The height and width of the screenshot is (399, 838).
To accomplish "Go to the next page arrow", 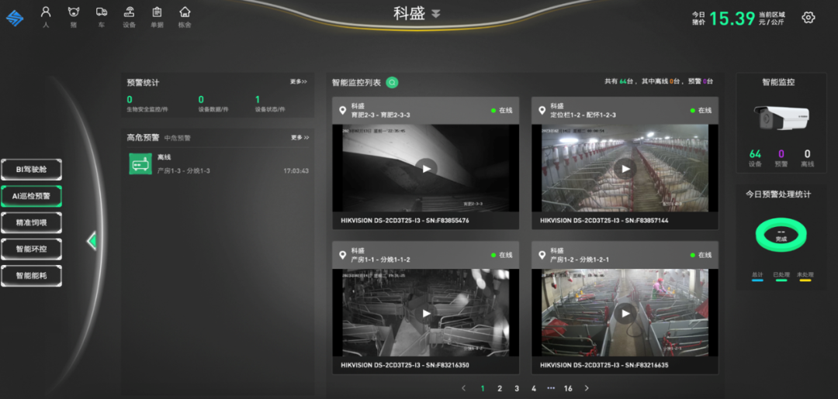I will [x=587, y=388].
